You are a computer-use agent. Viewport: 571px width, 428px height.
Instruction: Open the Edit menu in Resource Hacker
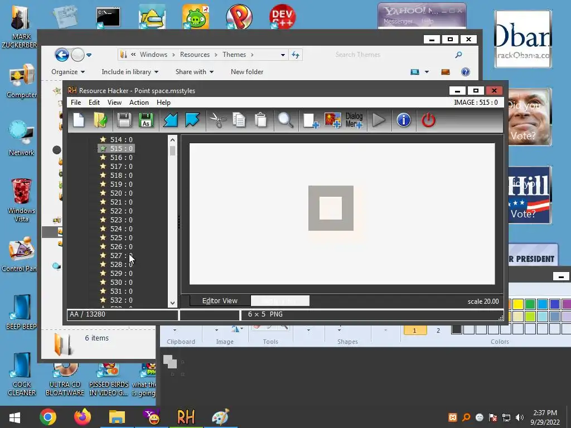(94, 103)
